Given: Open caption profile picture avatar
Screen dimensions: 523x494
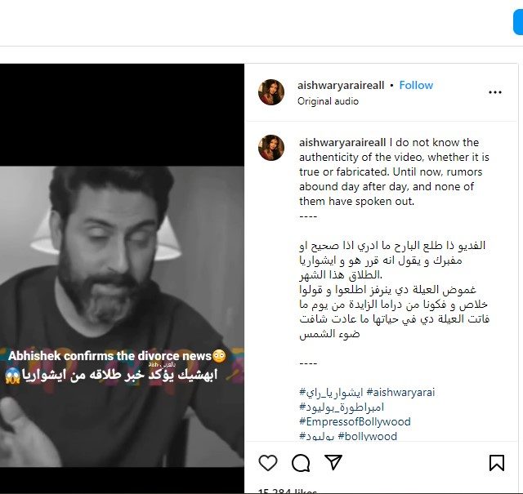Looking at the screenshot, I should click(x=271, y=148).
